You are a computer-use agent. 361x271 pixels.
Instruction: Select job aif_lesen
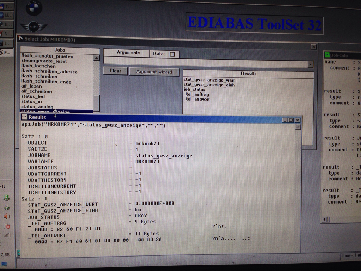click(x=31, y=86)
